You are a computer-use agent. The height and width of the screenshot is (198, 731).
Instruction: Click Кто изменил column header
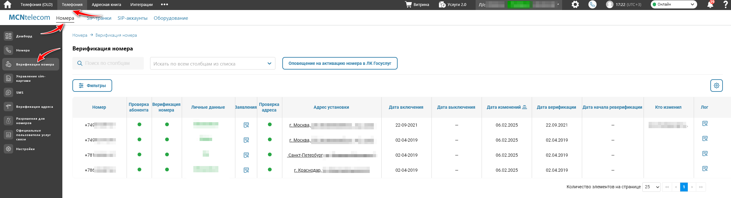(668, 107)
